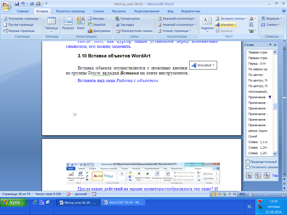Switch to print layout view
The height and width of the screenshot is (215, 287).
point(214,194)
